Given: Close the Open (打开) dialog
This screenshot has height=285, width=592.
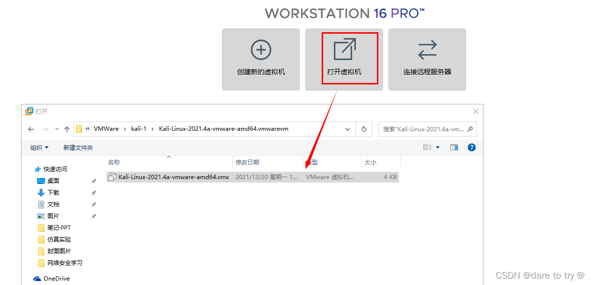Looking at the screenshot, I should (x=475, y=112).
